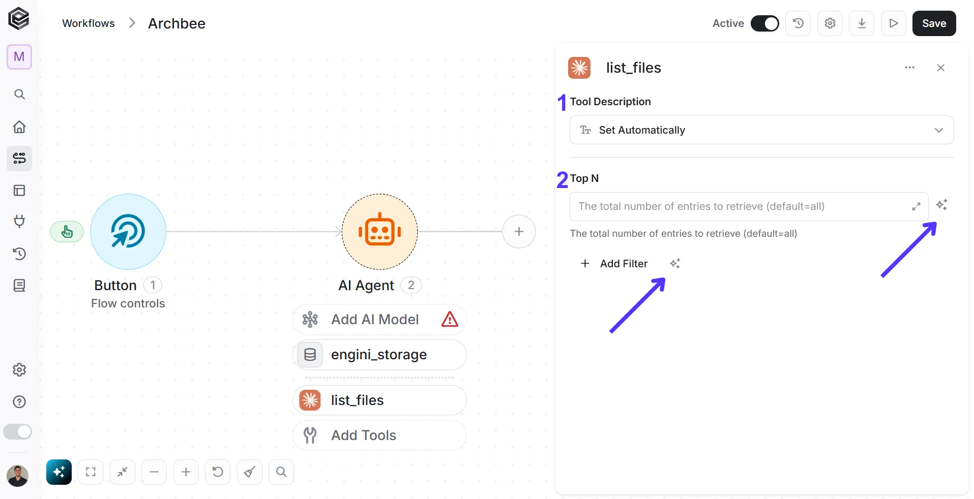The image size is (974, 499).
Task: Open engini_storage memory item
Action: pyautogui.click(x=380, y=355)
